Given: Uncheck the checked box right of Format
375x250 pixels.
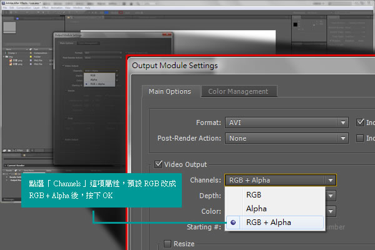Looking at the screenshot, I should click(360, 122).
